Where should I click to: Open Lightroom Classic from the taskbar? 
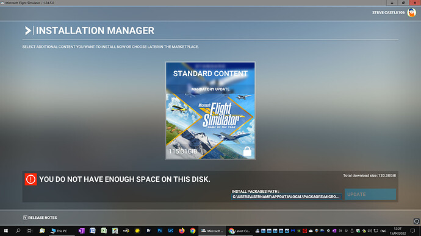click(170, 231)
